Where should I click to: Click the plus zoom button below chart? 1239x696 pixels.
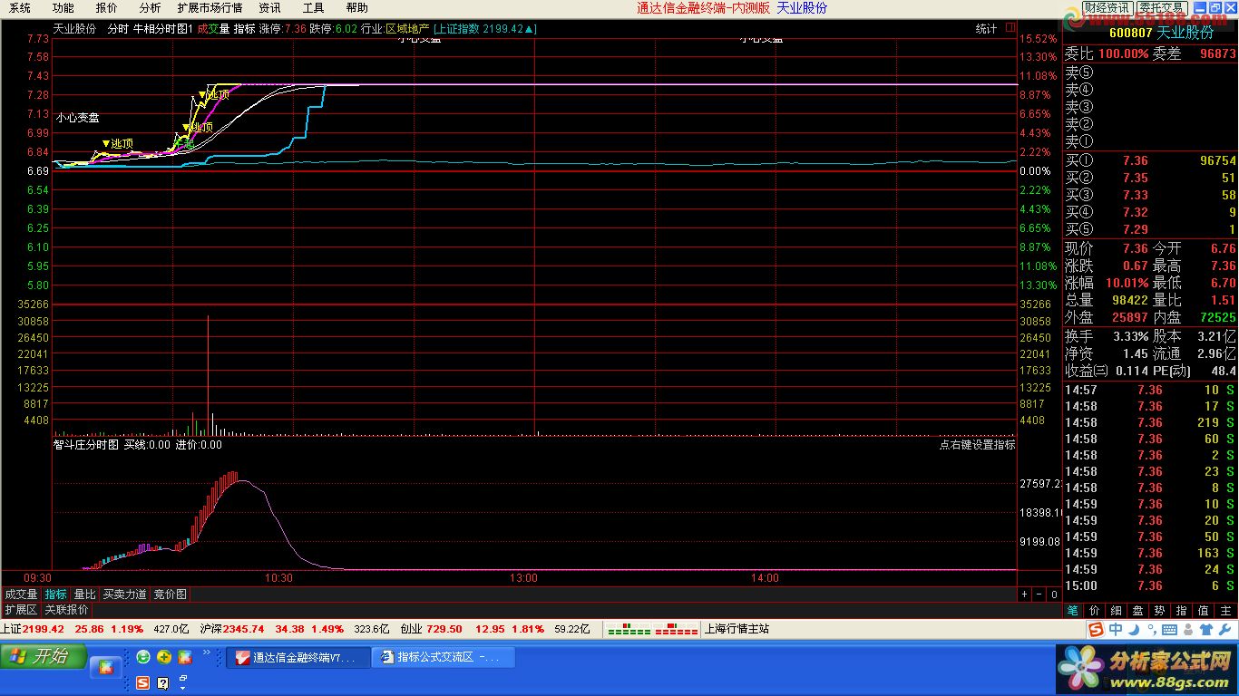point(1024,595)
